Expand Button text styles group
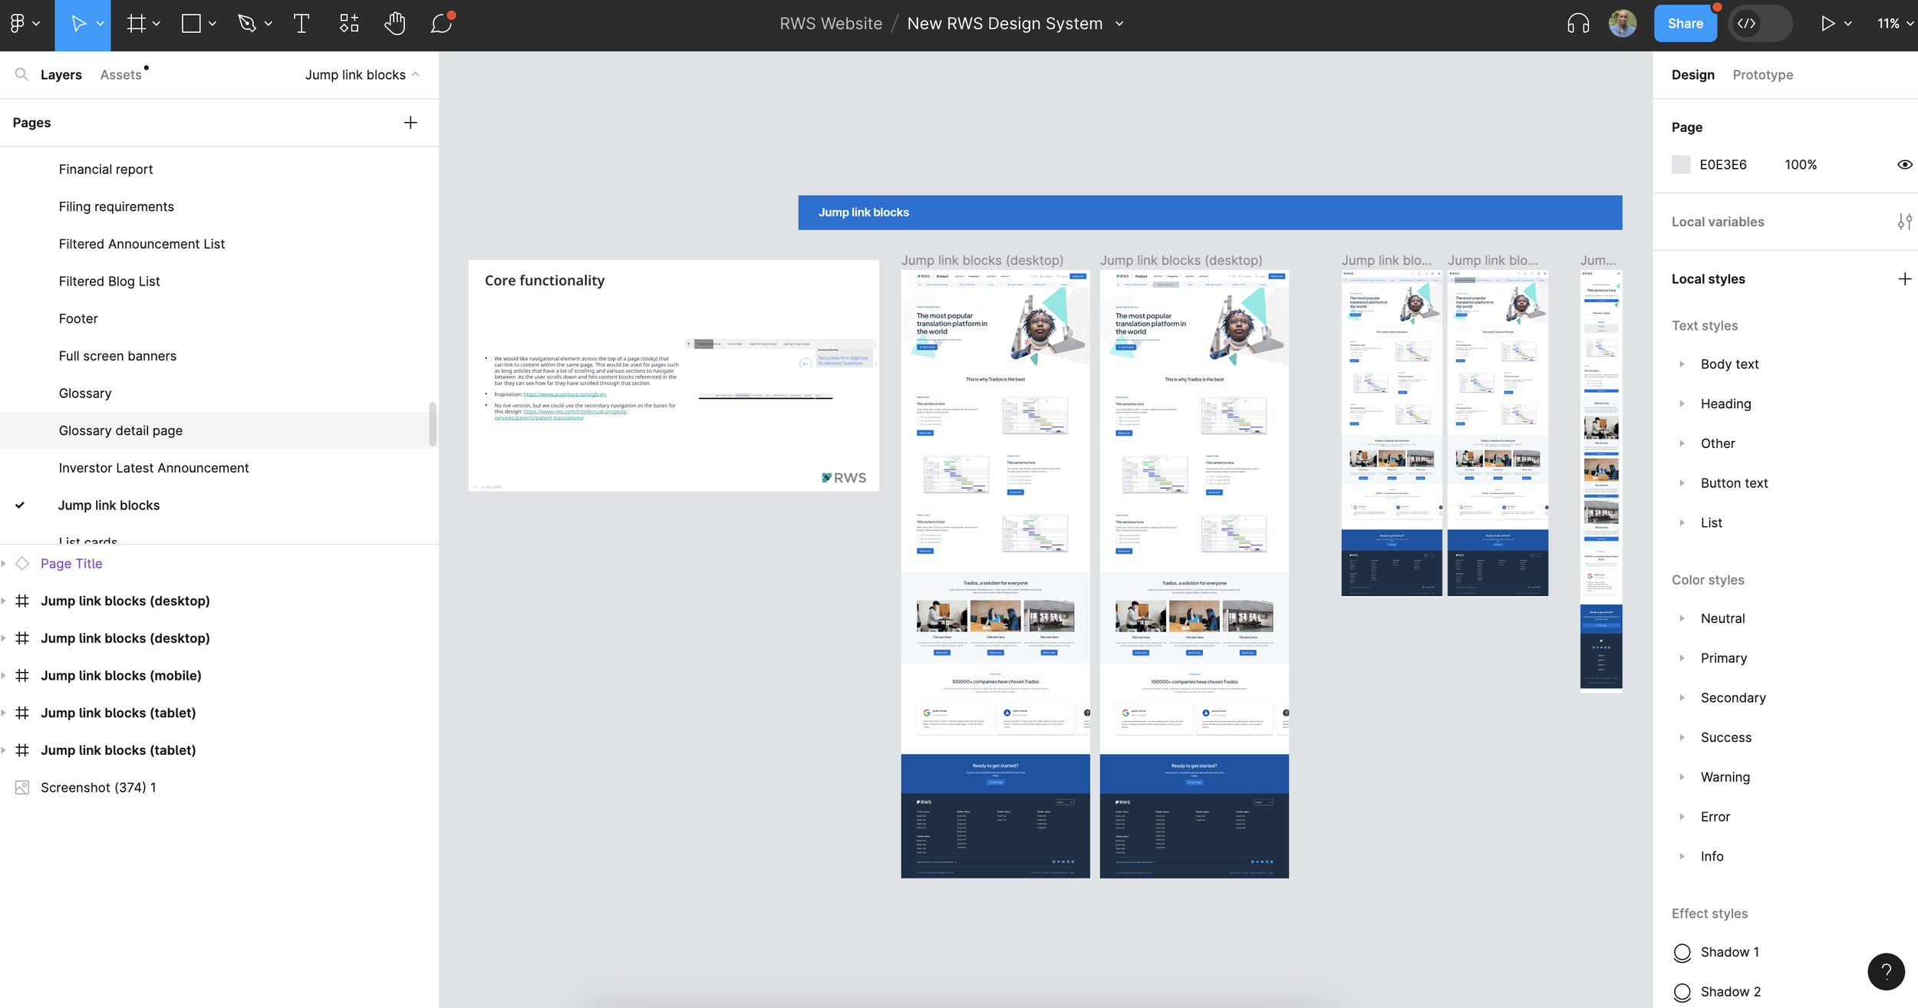1918x1008 pixels. pyautogui.click(x=1682, y=483)
